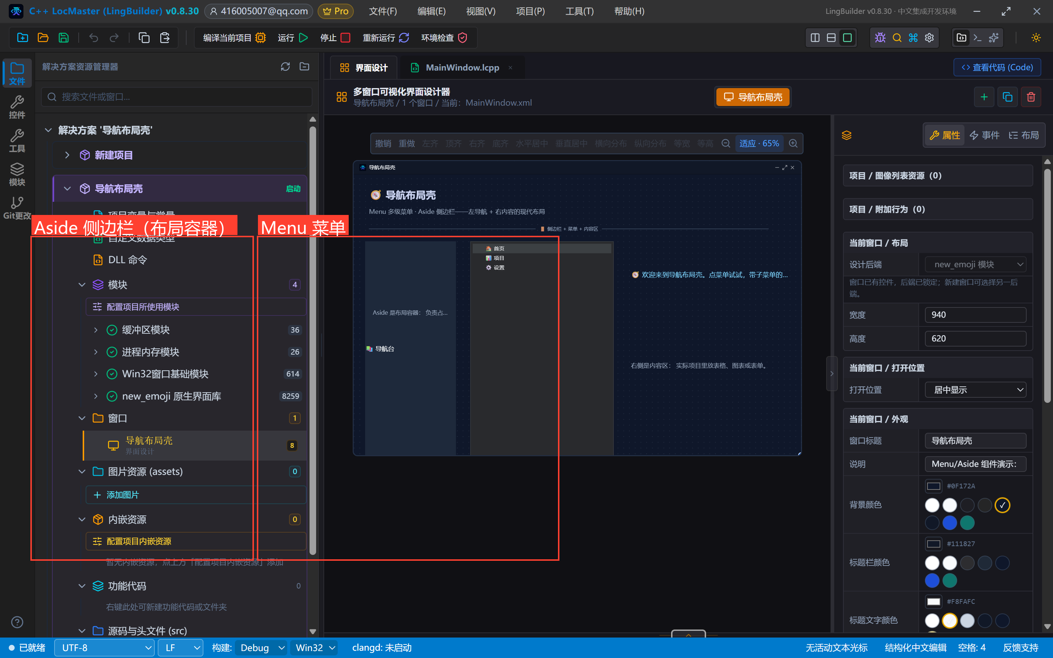The image size is (1053, 658).
Task: Open settings gear in top toolbar
Action: pyautogui.click(x=929, y=38)
